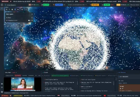Open the Digital Assets tab

pos(101,76)
